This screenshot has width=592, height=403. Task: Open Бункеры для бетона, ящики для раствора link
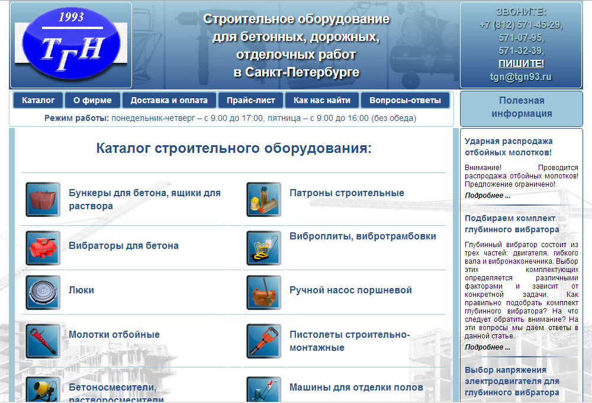(x=144, y=199)
